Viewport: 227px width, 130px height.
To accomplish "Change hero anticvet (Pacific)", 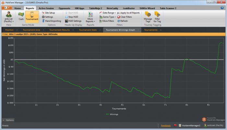I will (9, 17).
